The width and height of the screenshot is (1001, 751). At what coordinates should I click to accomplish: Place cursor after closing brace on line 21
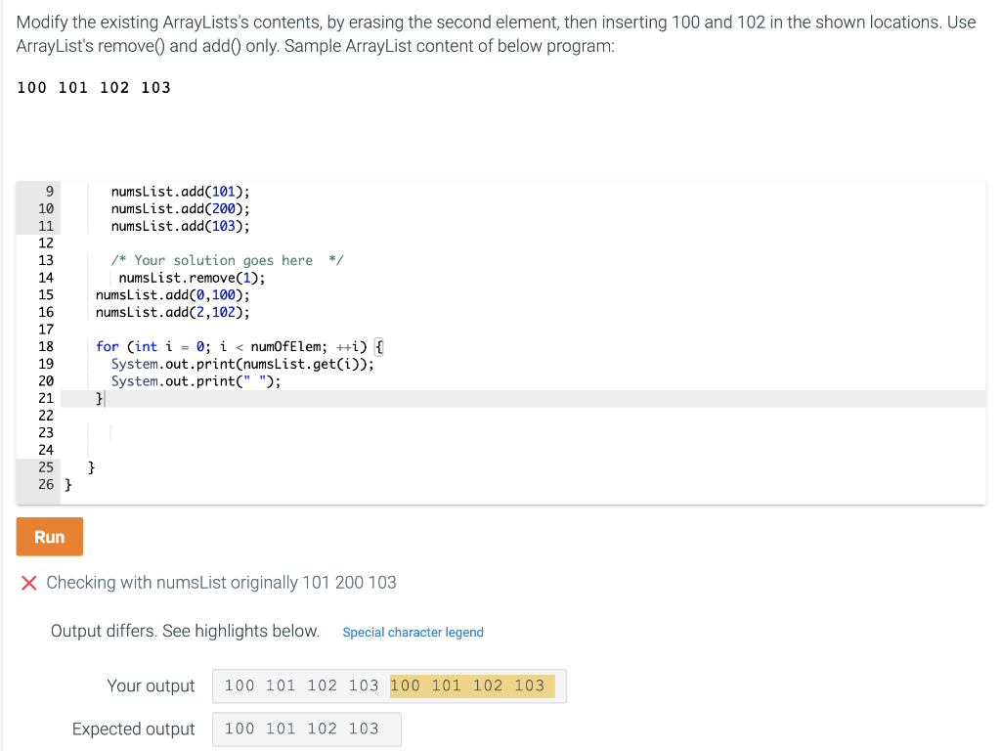click(x=104, y=399)
